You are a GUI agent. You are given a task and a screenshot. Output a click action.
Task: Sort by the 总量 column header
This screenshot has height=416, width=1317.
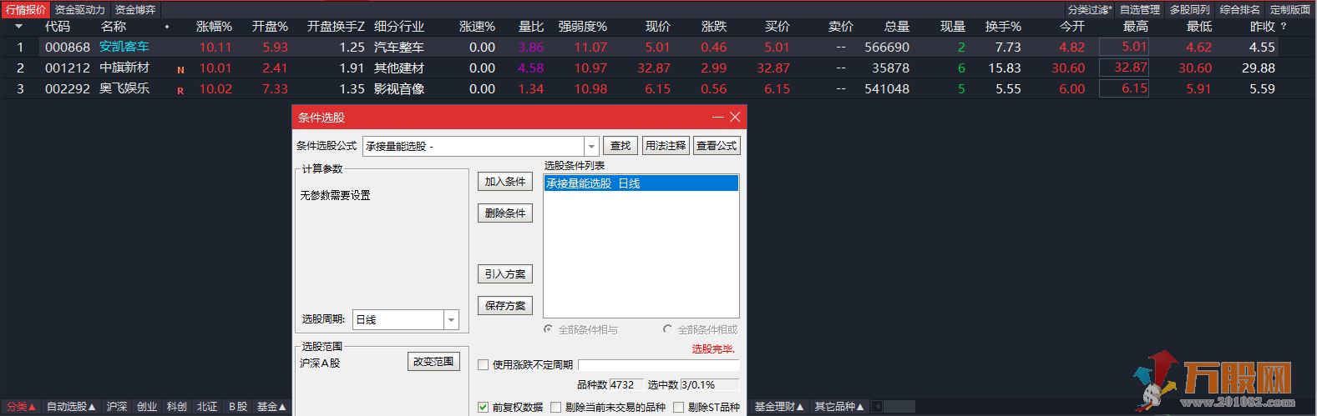897,27
